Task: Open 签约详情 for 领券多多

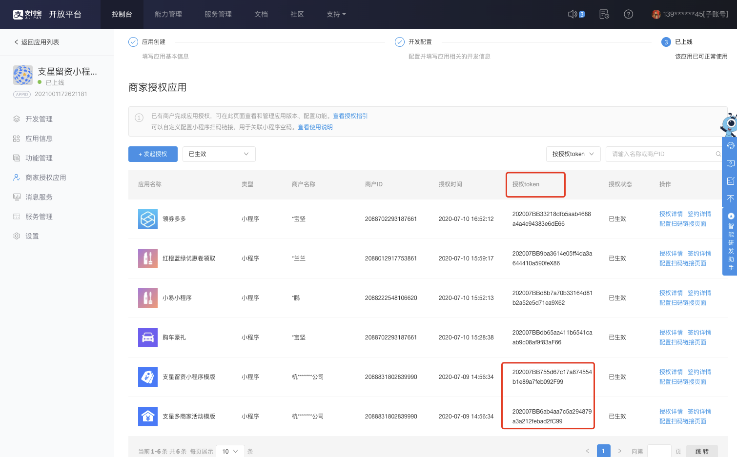Action: pos(699,214)
